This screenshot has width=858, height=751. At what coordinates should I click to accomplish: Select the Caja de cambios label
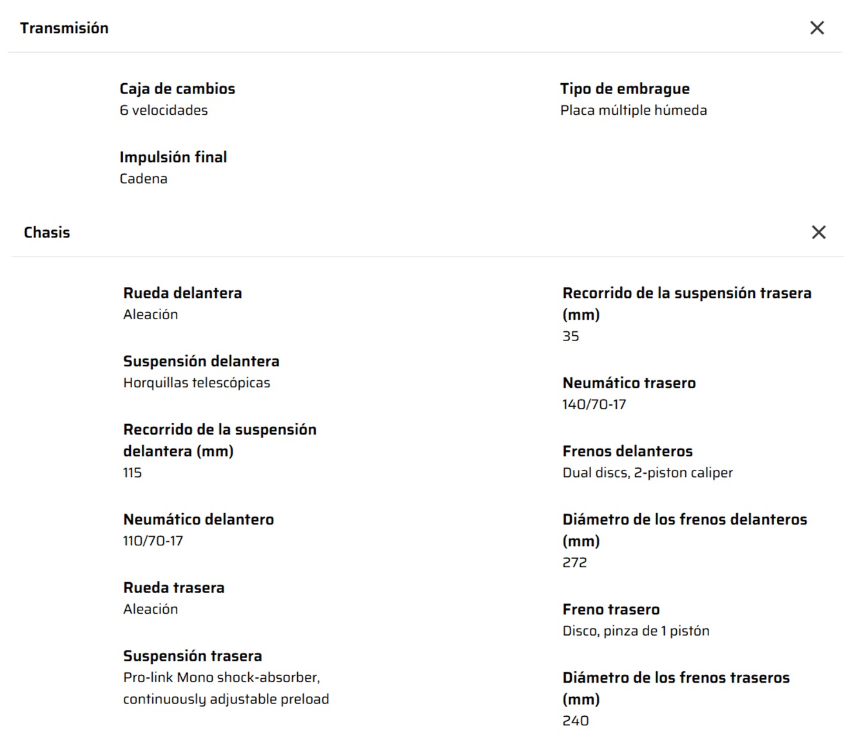177,88
